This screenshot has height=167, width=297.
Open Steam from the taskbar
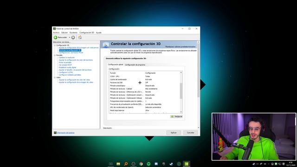tap(171, 164)
